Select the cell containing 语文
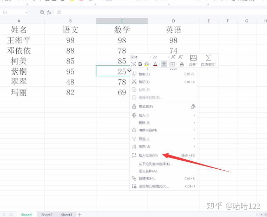The image size is (267, 217). tap(70, 30)
